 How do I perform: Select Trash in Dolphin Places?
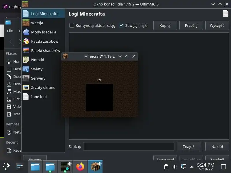[x=14, y=114]
